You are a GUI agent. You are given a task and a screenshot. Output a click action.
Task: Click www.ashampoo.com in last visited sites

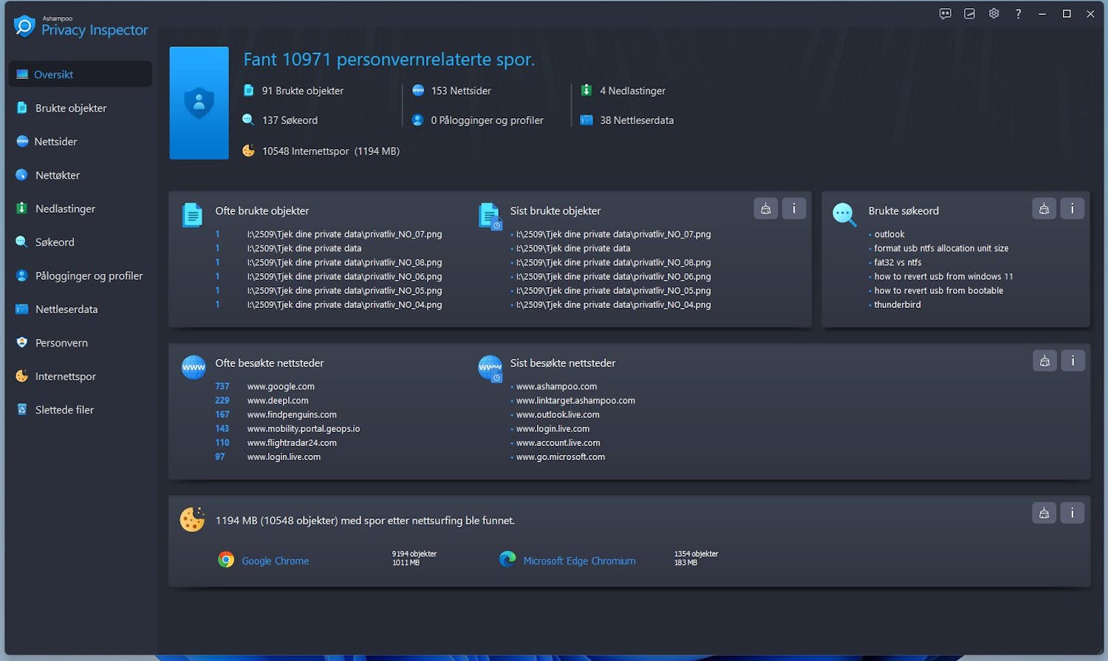(x=556, y=386)
